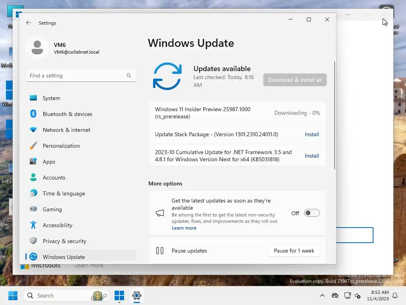Click the large blue update sync icon
This screenshot has height=305, width=406.
tap(167, 76)
